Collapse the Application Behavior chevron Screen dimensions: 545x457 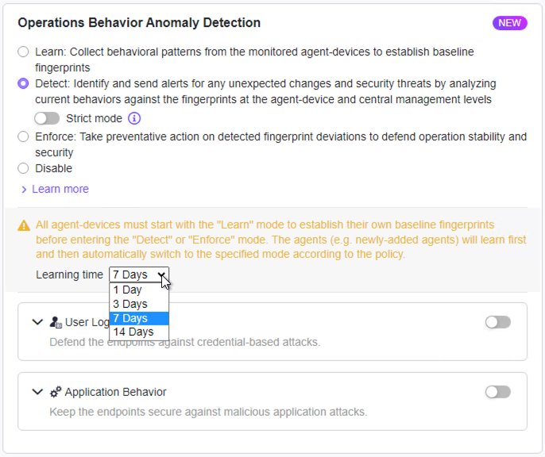point(37,392)
